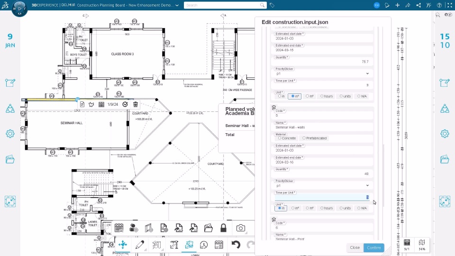This screenshot has width=455, height=256.
Task: Select Concrete material radio button
Action: tap(280, 138)
